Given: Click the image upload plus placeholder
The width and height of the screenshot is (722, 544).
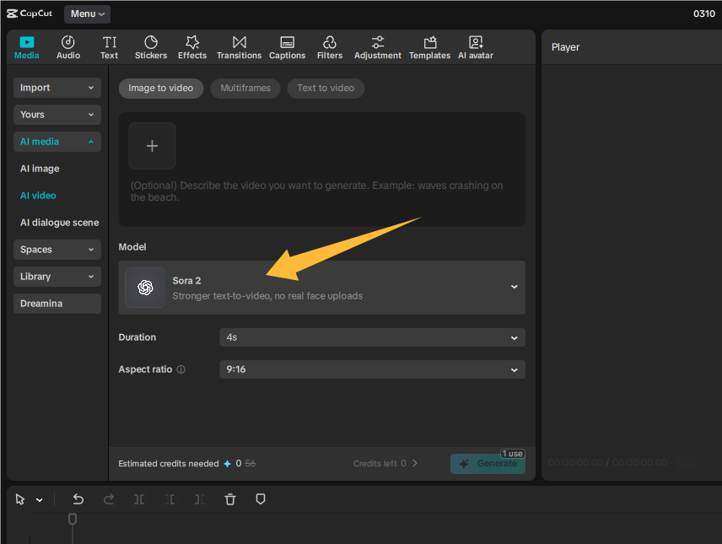Looking at the screenshot, I should click(x=152, y=145).
